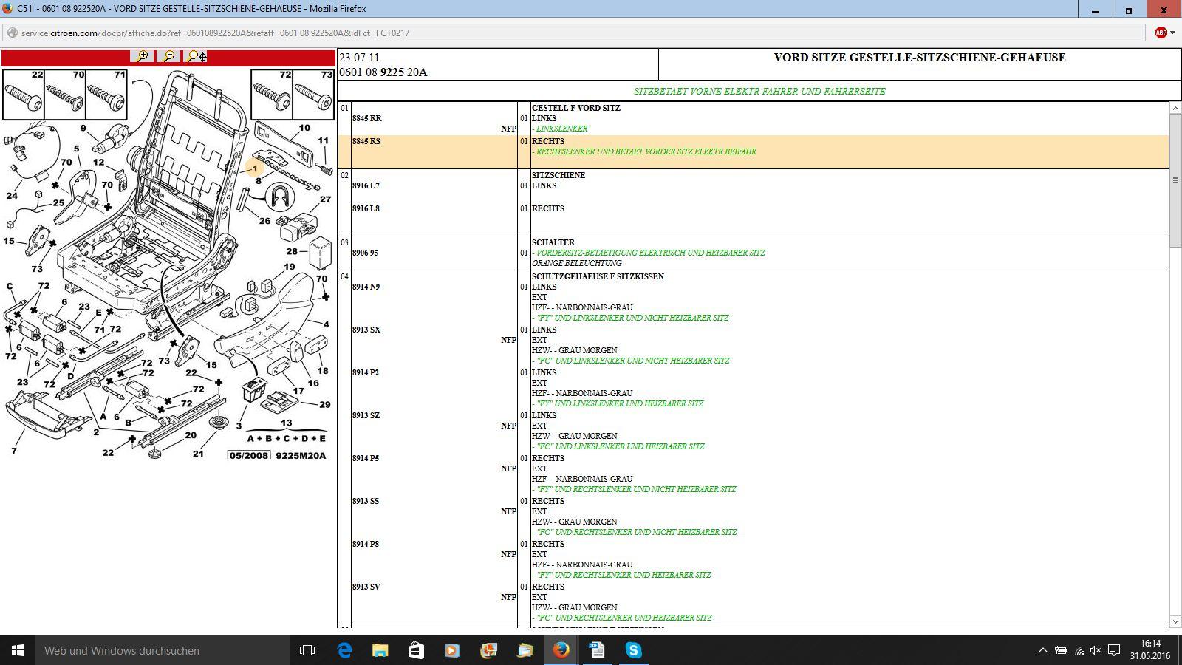
Task: Select part number 8916 L7
Action: tap(366, 185)
